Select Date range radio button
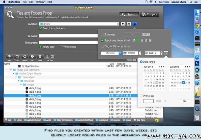 pos(141,62)
